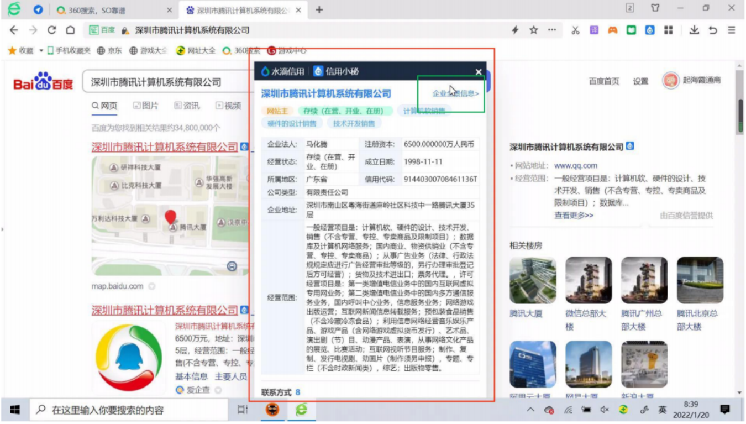Expand the 收藏 dropdown arrow
This screenshot has width=746, height=424.
[41, 50]
